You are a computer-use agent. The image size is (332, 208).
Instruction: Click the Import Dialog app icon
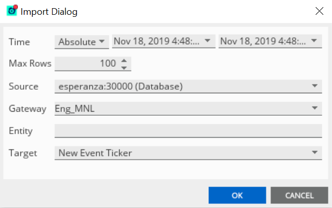[x=11, y=11]
